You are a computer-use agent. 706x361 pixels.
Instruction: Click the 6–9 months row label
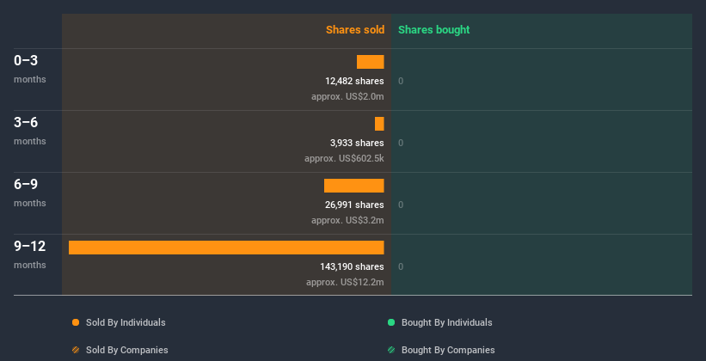[30, 193]
